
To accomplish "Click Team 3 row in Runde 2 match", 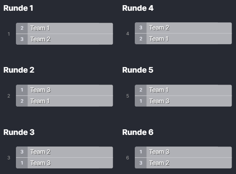I will click(x=65, y=90).
